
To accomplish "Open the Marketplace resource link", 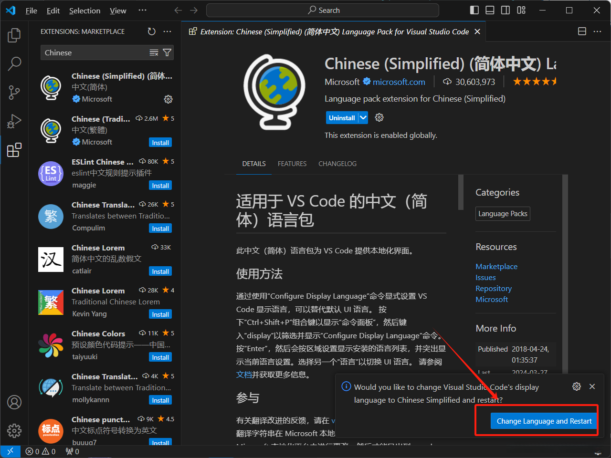I will point(496,266).
